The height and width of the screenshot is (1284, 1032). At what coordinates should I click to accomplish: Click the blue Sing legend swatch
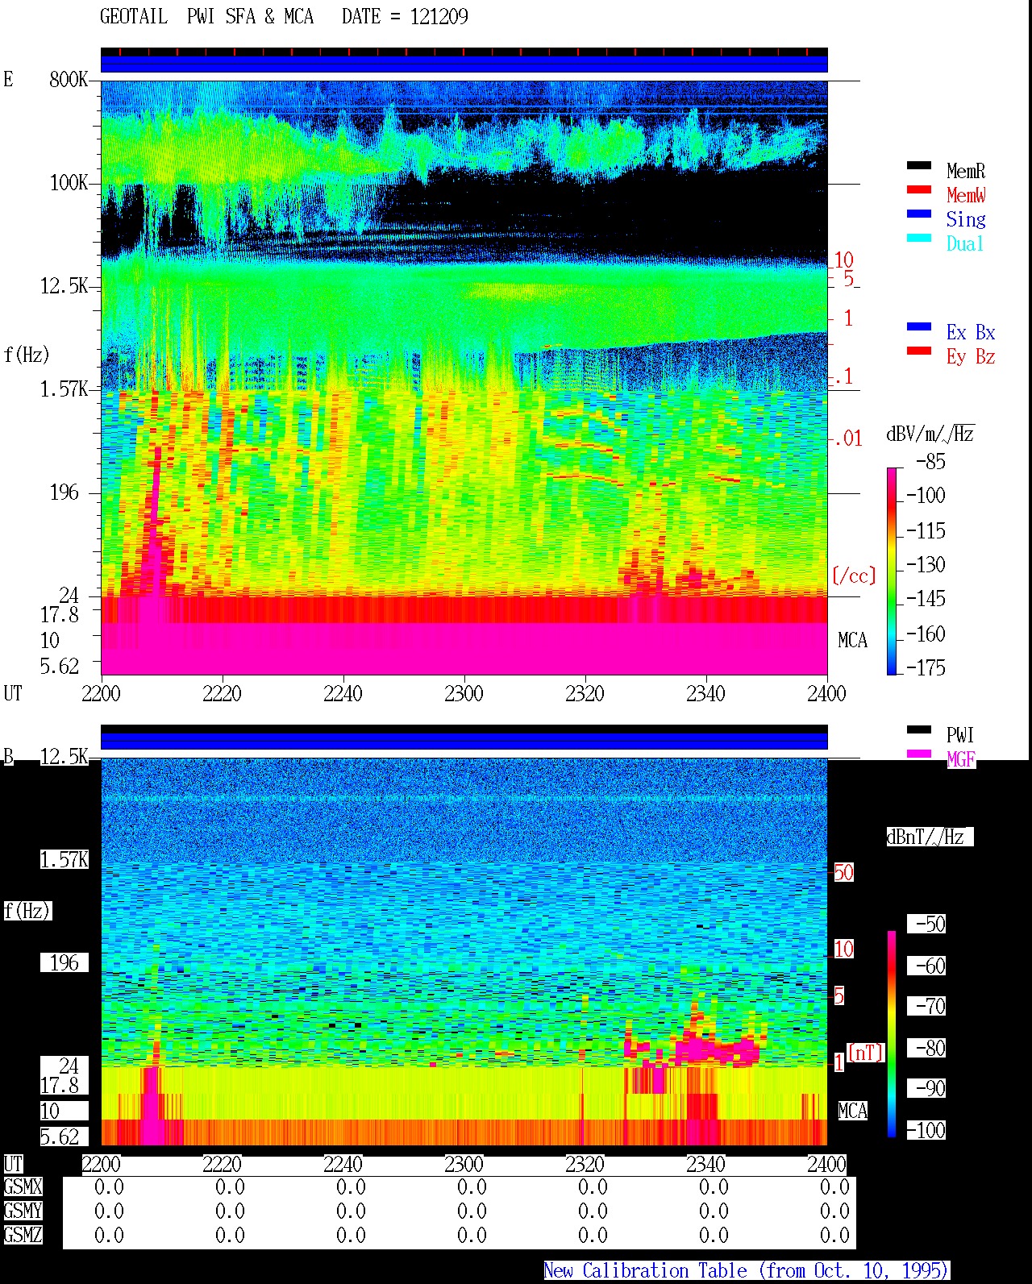coord(919,214)
